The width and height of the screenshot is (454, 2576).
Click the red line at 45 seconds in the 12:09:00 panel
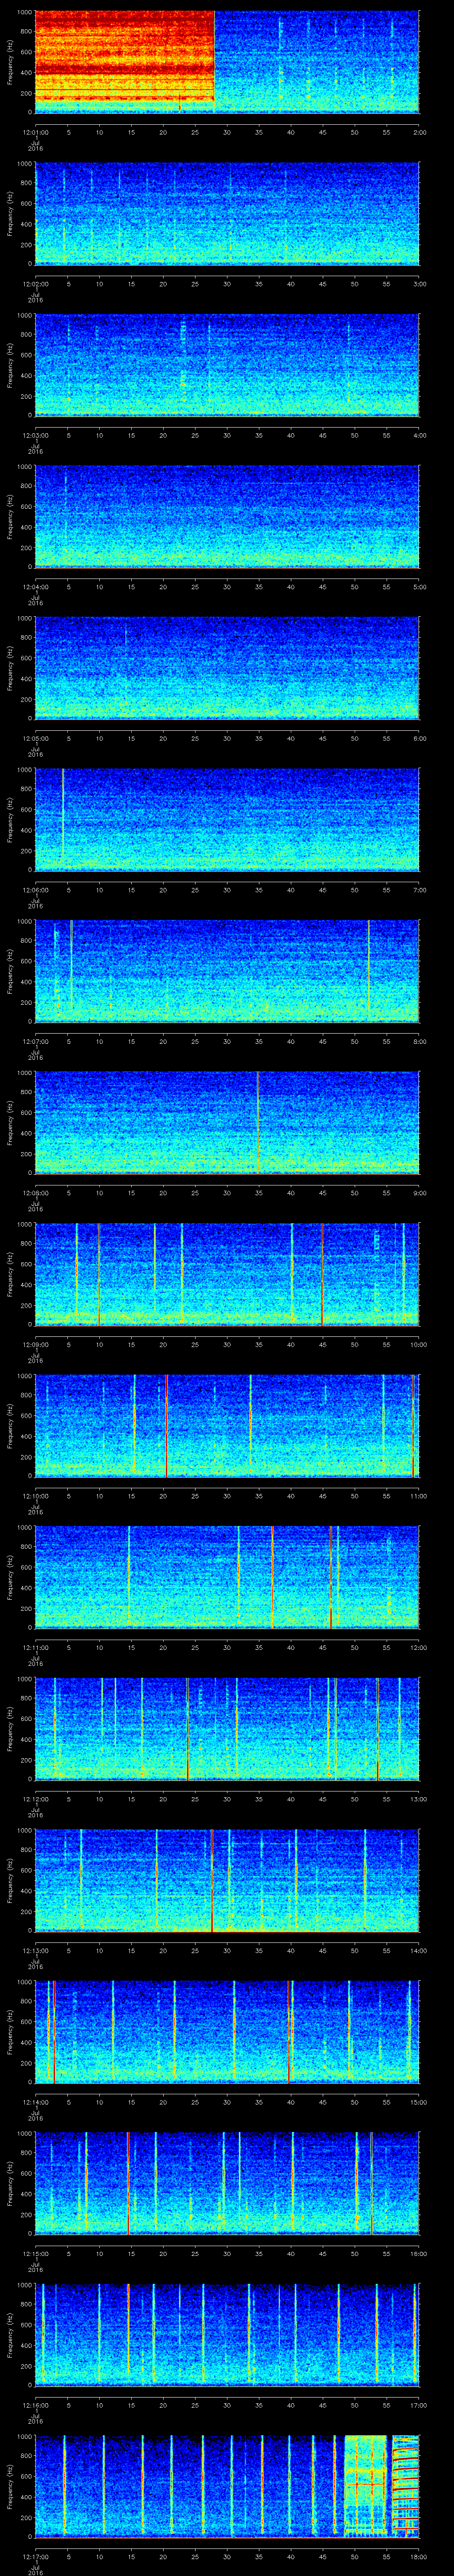click(321, 1272)
